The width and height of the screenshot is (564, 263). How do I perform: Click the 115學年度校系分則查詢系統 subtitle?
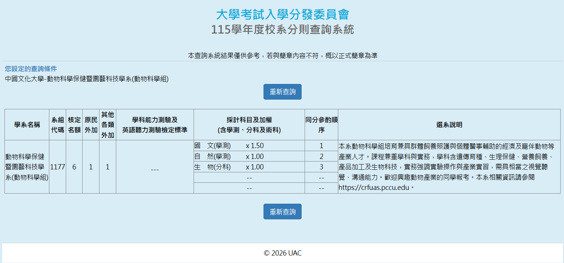pyautogui.click(x=282, y=29)
